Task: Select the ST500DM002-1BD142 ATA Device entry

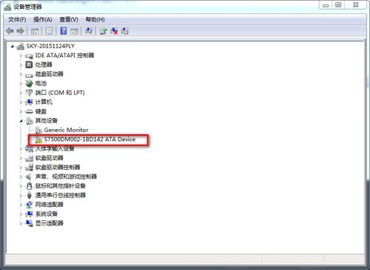Action: 90,139
